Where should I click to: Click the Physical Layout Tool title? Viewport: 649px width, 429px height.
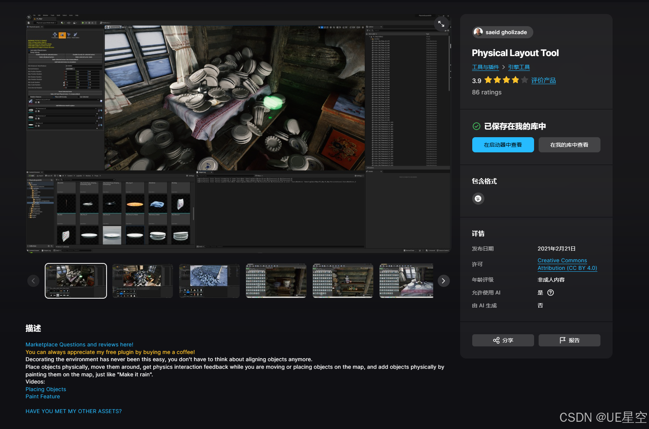coord(515,53)
